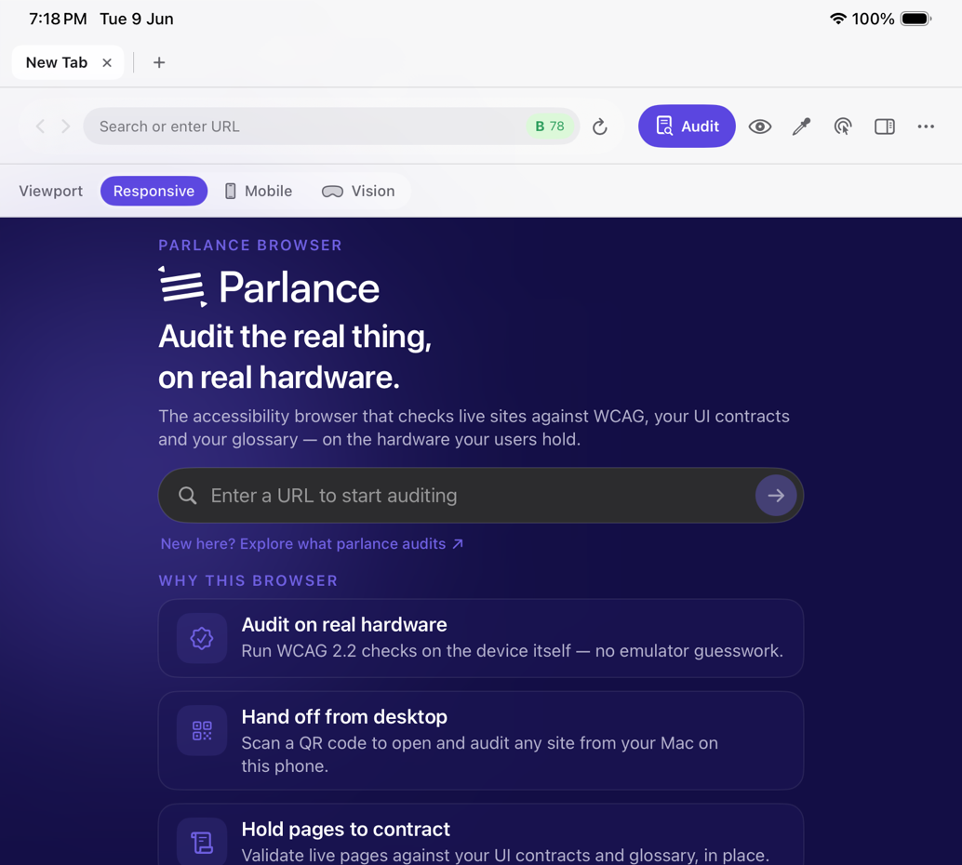This screenshot has height=865, width=962.
Task: Click the contract scroll icon
Action: 202,843
